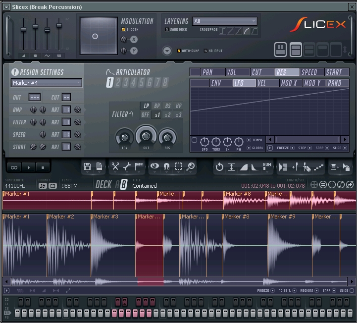Screen dimensions: 357x323
Task: Click the magnifier zoom icon
Action: [x=190, y=167]
